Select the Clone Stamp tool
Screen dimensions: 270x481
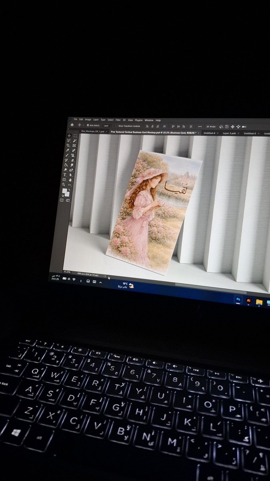[73, 155]
